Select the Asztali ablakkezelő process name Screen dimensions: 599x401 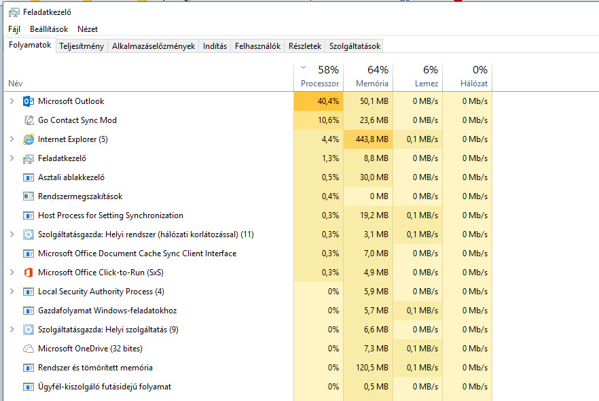[71, 177]
